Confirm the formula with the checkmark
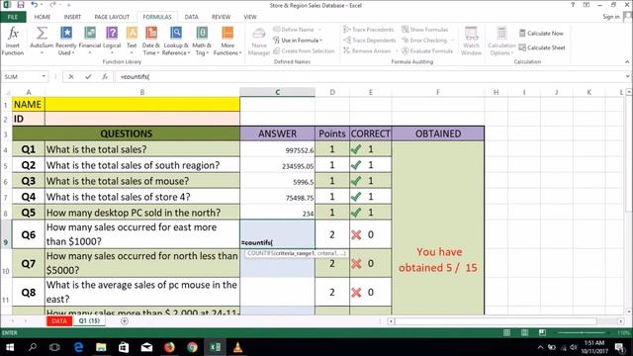Screen dimensions: 633x356 (88, 77)
